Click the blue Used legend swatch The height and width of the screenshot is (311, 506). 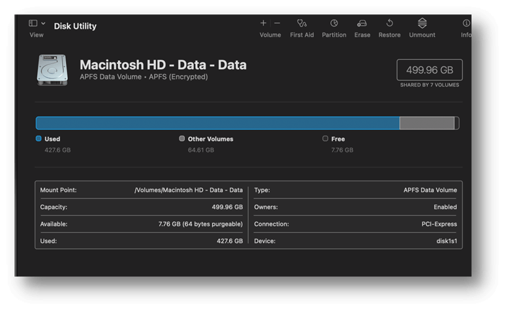(39, 139)
